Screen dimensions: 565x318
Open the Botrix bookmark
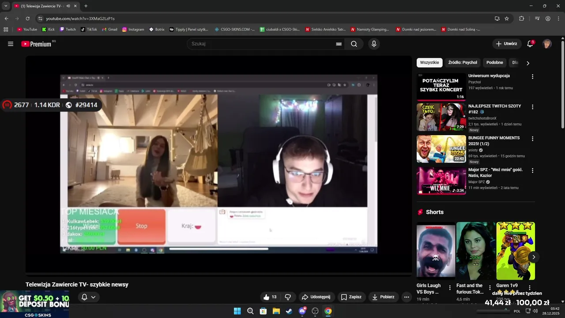[157, 30]
